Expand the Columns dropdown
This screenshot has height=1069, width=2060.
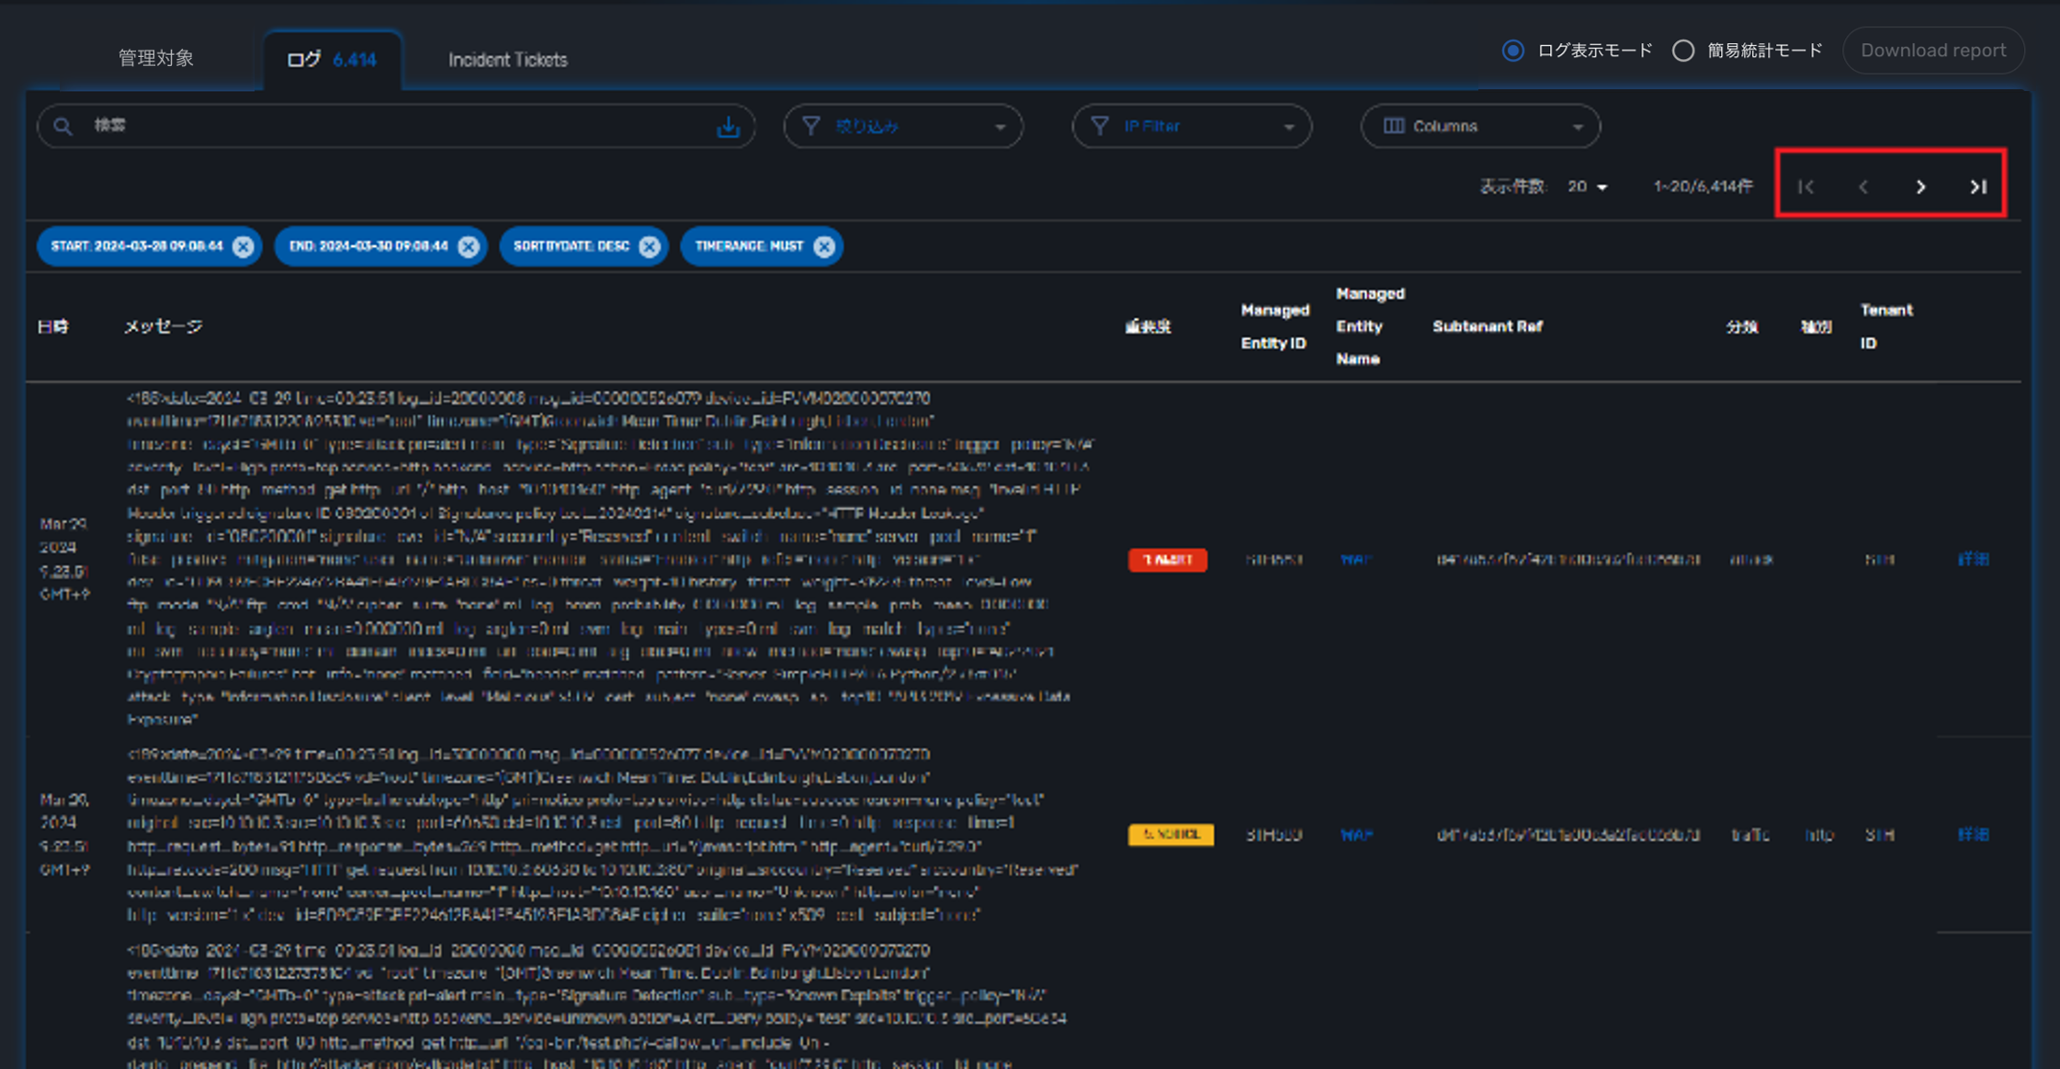pyautogui.click(x=1479, y=127)
